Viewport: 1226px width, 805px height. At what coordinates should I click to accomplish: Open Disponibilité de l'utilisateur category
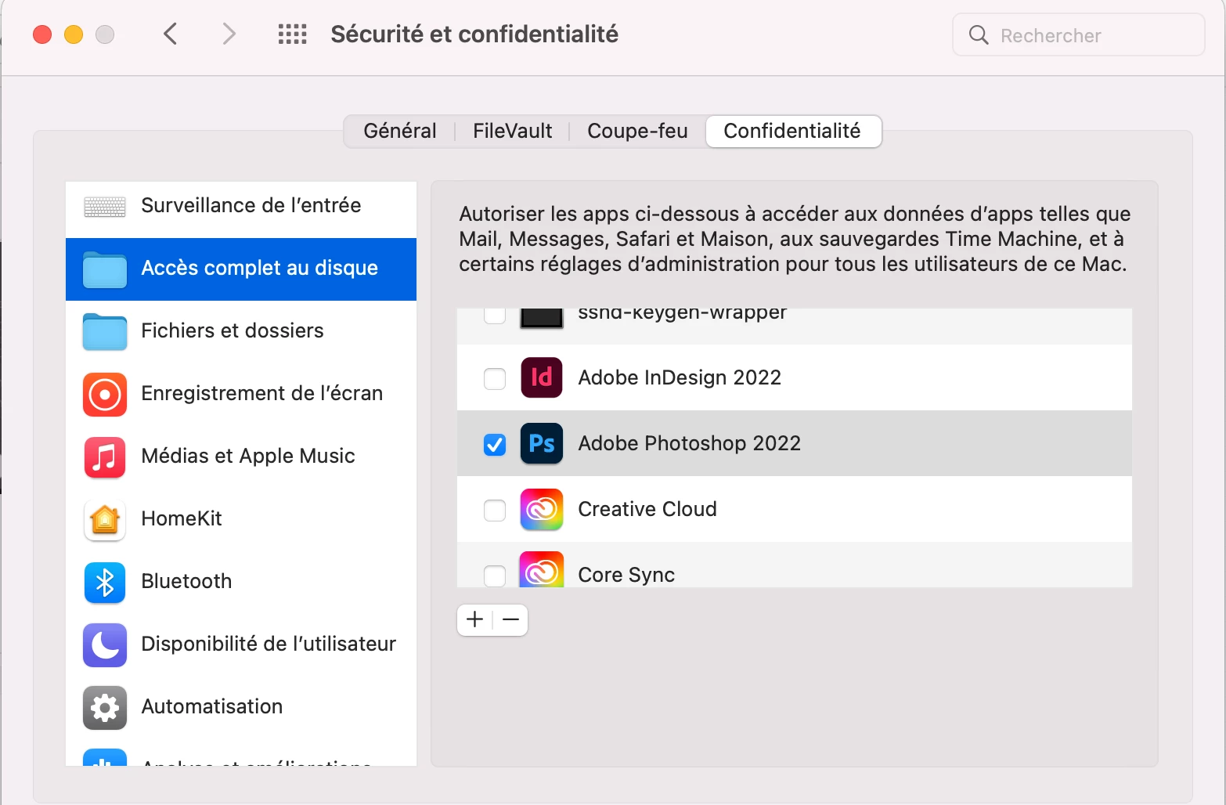241,644
